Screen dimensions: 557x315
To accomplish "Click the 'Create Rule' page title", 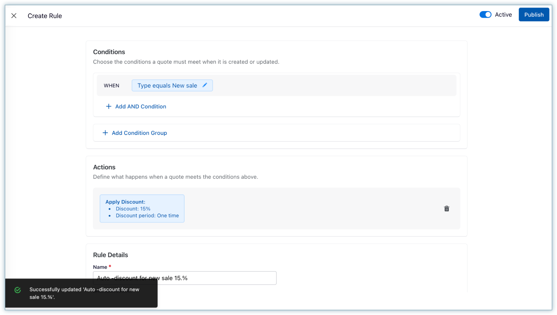I will 45,16.
